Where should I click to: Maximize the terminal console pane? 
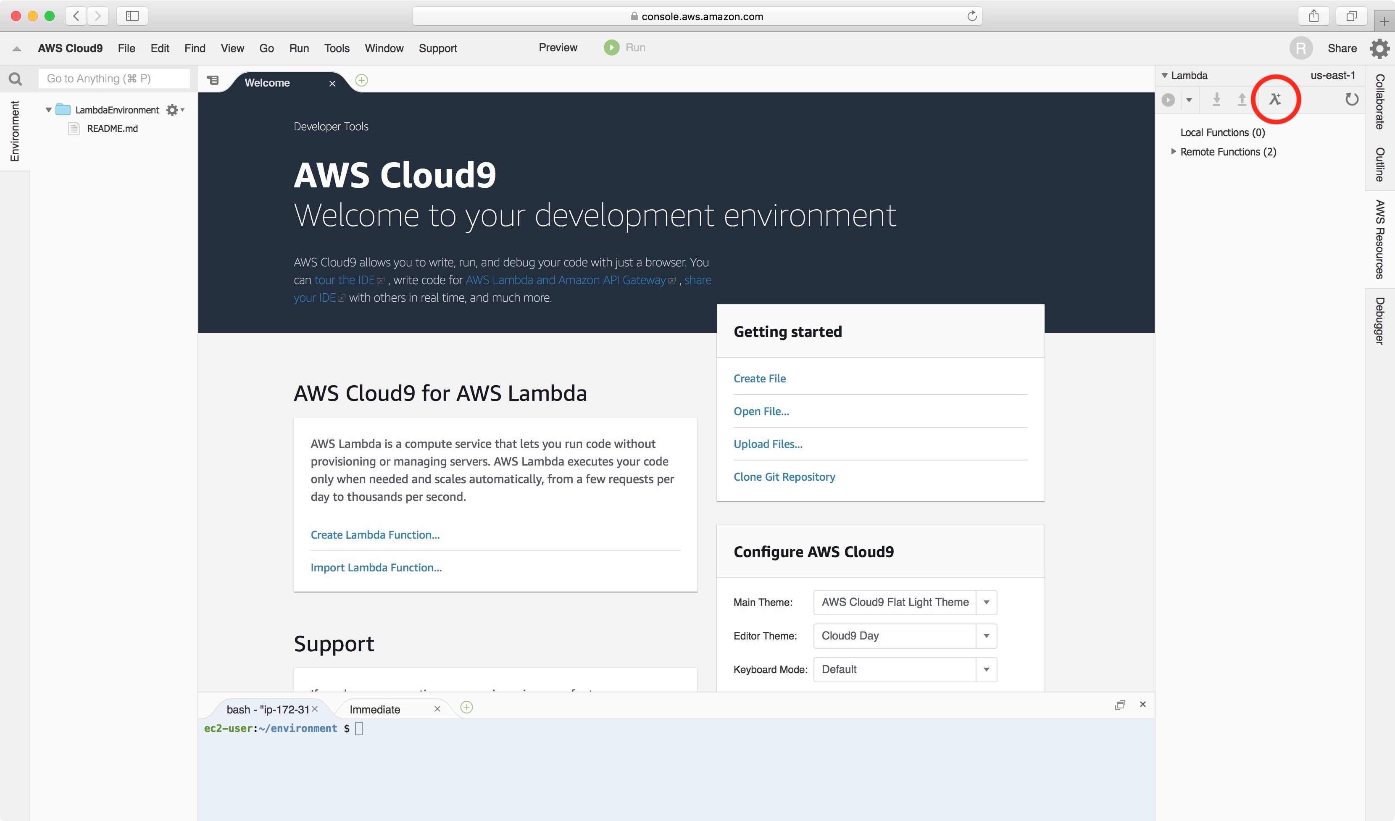coord(1120,705)
